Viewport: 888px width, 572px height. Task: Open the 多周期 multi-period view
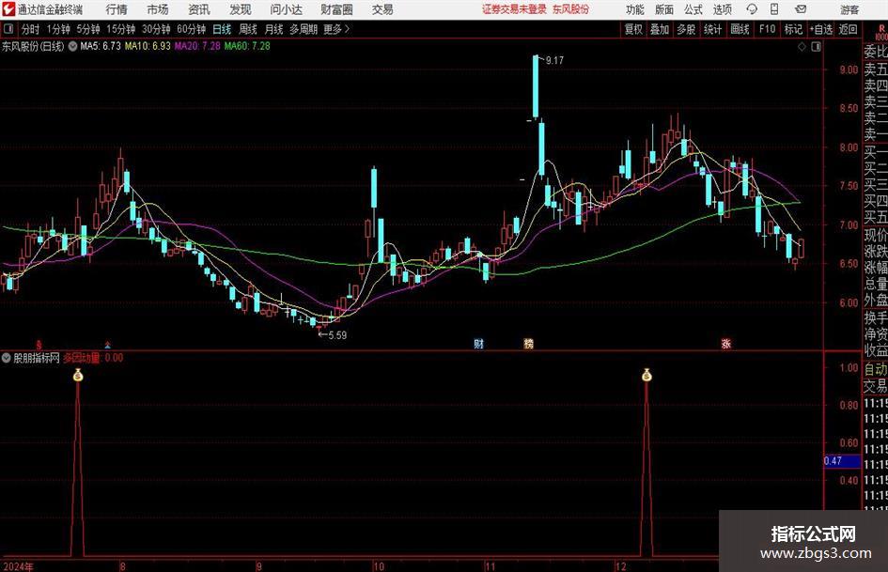pyautogui.click(x=304, y=29)
